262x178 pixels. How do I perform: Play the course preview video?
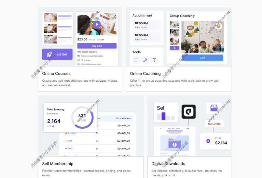click(96, 24)
